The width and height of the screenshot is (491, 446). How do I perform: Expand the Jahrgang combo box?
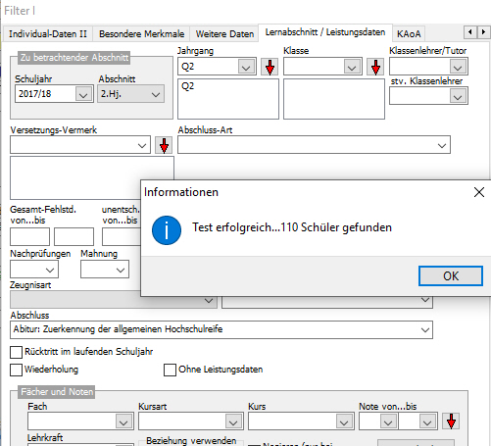246,67
